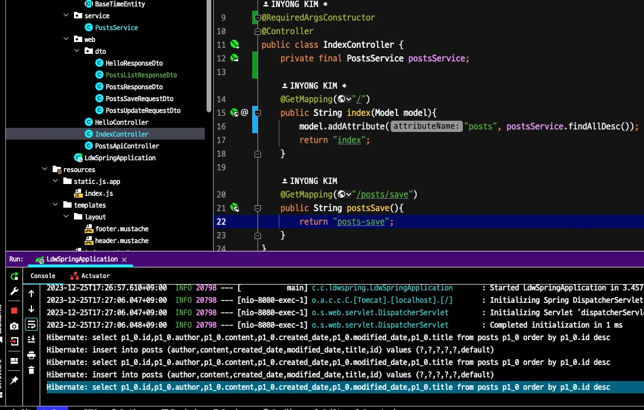Open PostsListResponseDto file
Screen dimensions: 644x410
(x=141, y=75)
